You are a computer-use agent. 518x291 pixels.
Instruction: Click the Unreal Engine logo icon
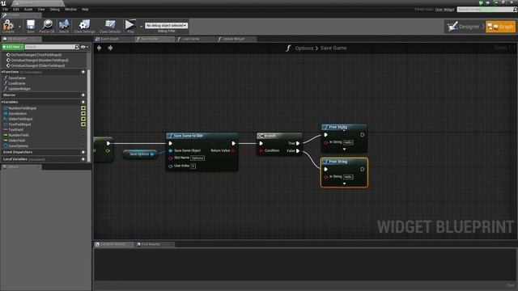3,3
